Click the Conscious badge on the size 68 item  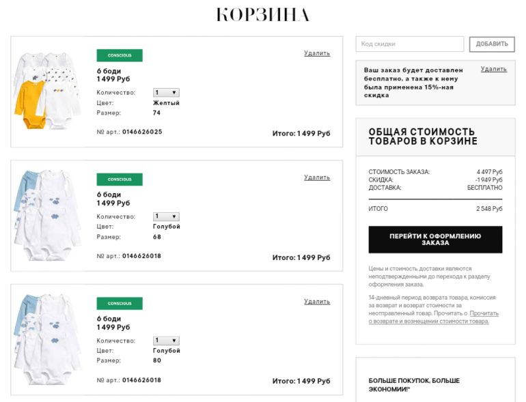120,180
